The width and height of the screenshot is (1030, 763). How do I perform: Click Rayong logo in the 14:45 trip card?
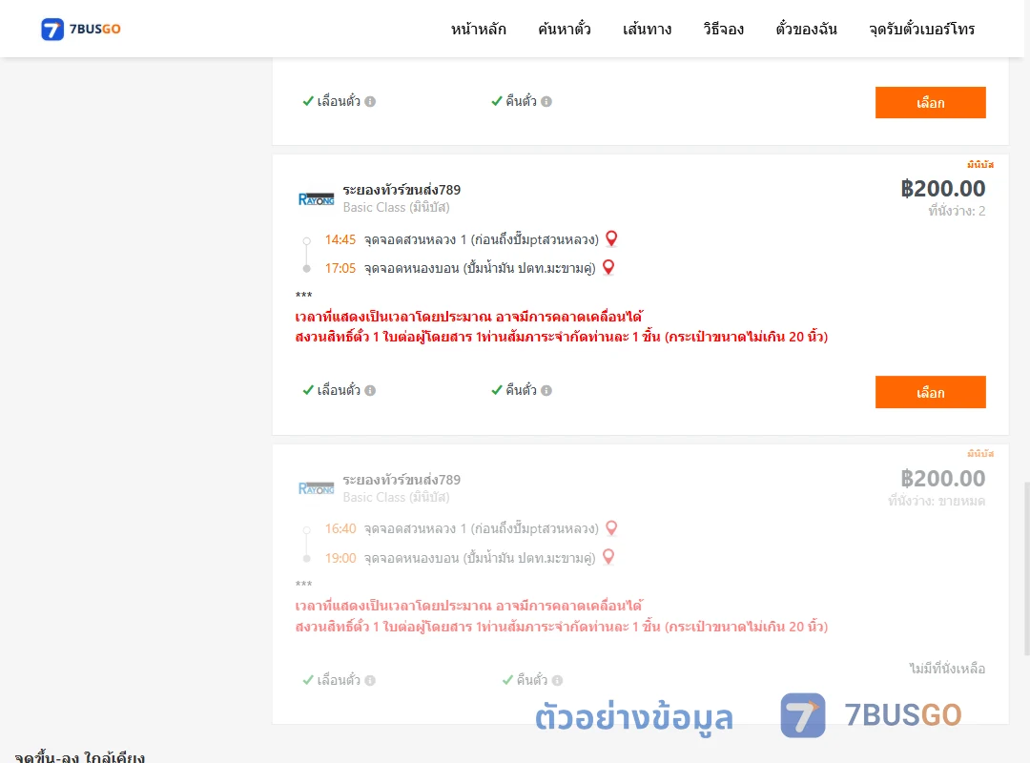[316, 199]
